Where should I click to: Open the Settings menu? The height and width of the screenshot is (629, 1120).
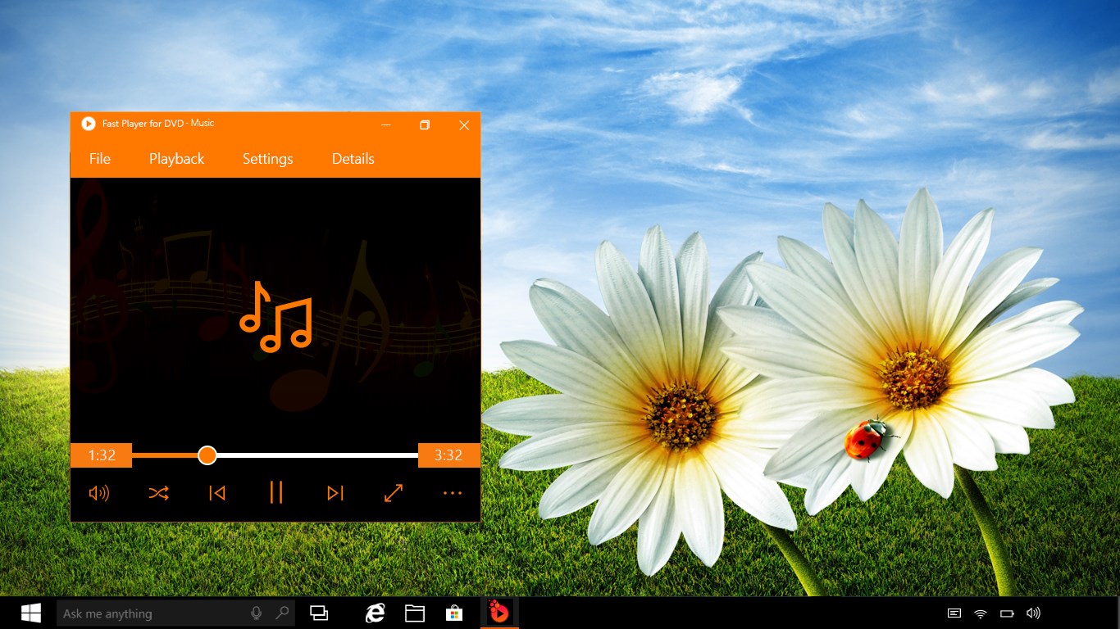pyautogui.click(x=267, y=159)
